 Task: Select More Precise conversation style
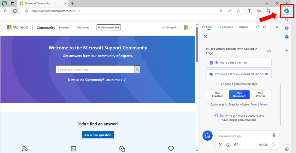point(261,95)
